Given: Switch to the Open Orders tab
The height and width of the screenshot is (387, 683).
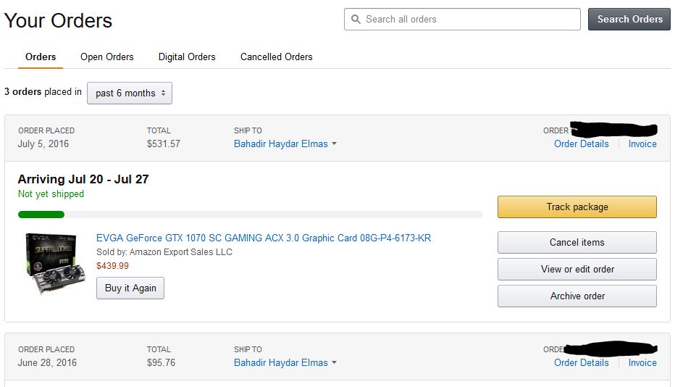Looking at the screenshot, I should tap(106, 57).
